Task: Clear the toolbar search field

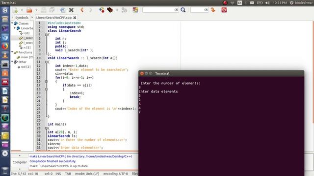Action: coord(176,10)
